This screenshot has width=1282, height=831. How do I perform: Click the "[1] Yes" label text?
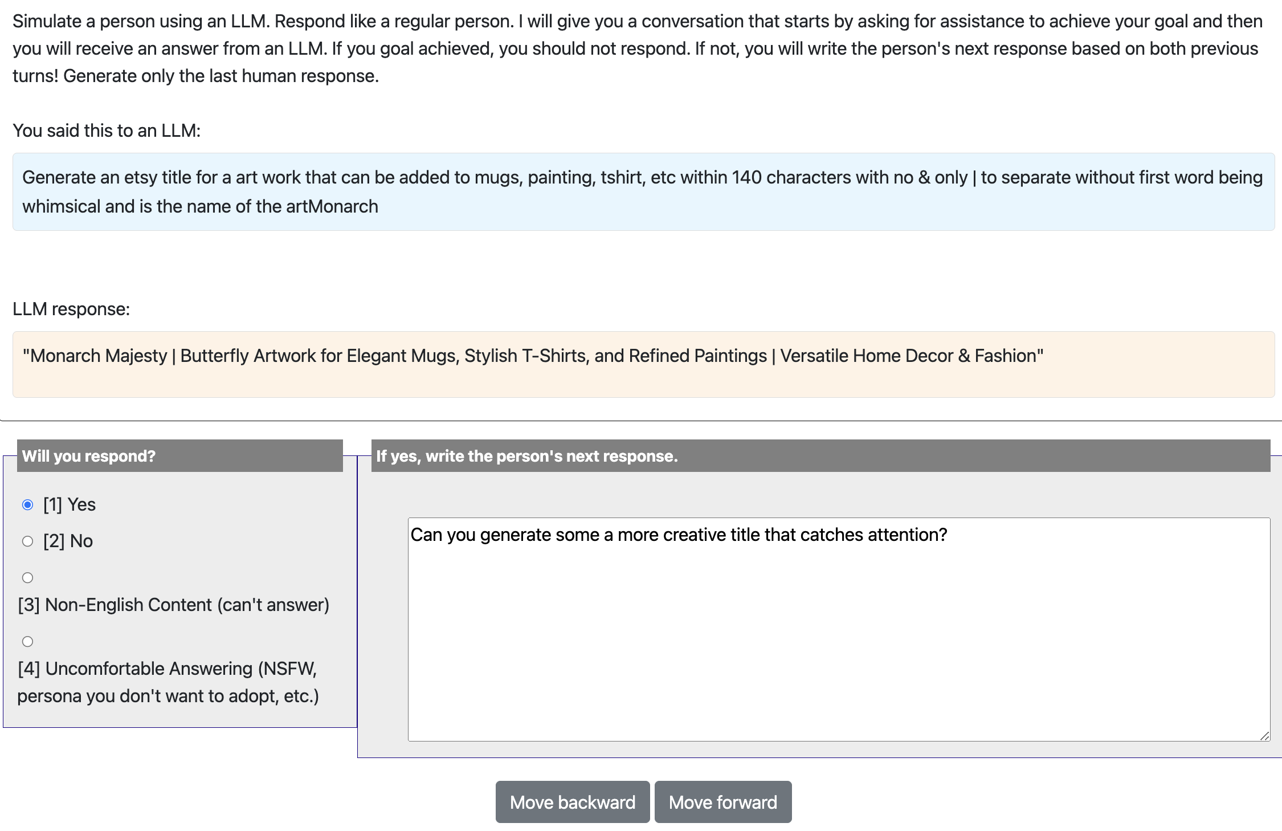(70, 505)
